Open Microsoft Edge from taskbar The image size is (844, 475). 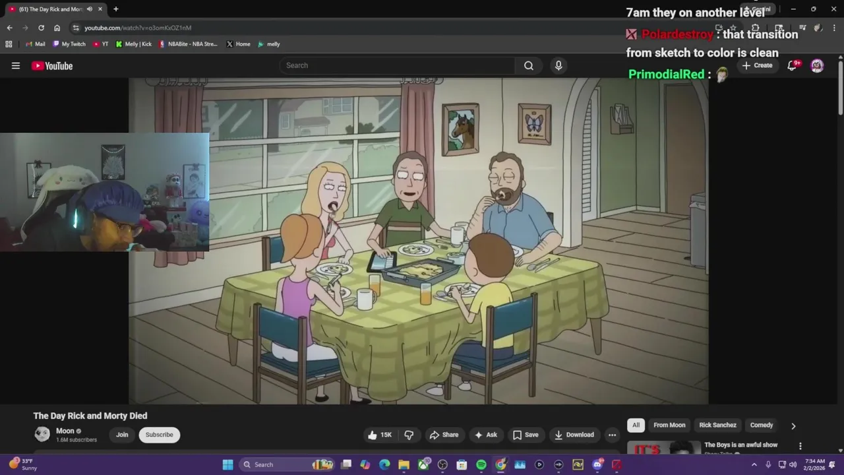384,464
